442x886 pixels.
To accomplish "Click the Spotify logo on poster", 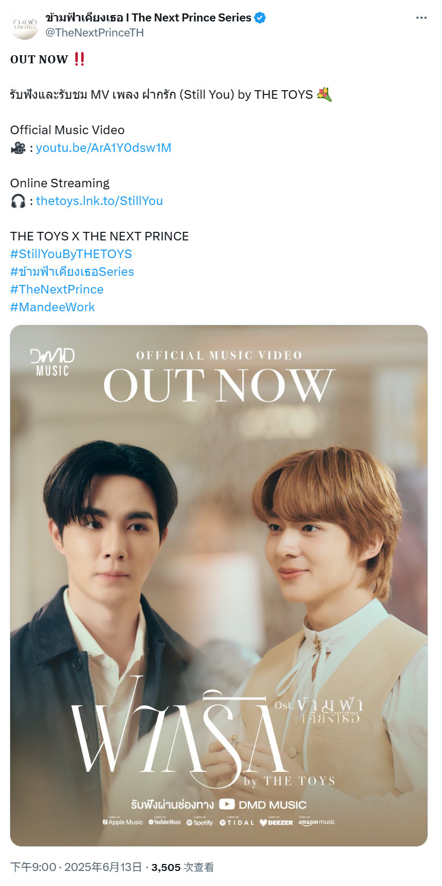I will point(200,822).
